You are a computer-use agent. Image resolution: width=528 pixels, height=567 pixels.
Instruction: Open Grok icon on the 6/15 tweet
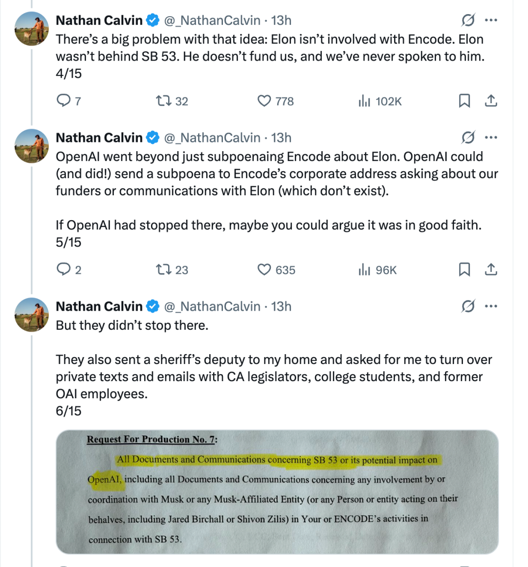click(468, 306)
